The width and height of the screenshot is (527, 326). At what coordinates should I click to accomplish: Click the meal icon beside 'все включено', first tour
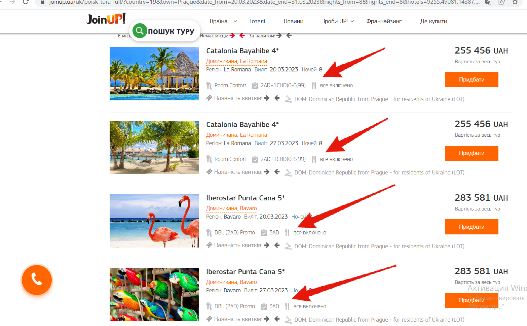pos(314,86)
